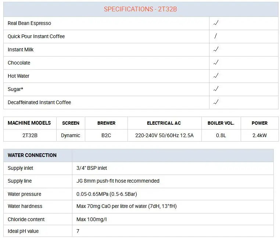Click the Water hardness value cell

click(x=126, y=206)
